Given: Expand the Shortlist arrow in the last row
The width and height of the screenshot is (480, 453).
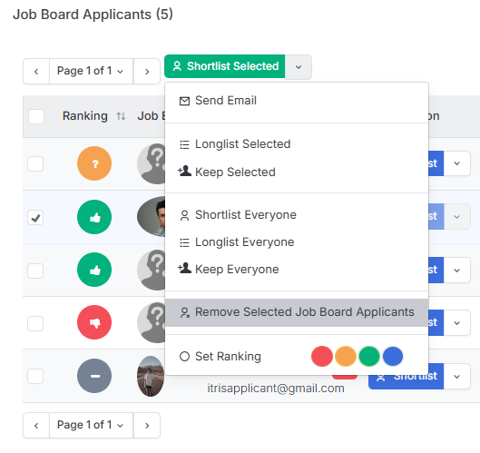Looking at the screenshot, I should tap(456, 377).
